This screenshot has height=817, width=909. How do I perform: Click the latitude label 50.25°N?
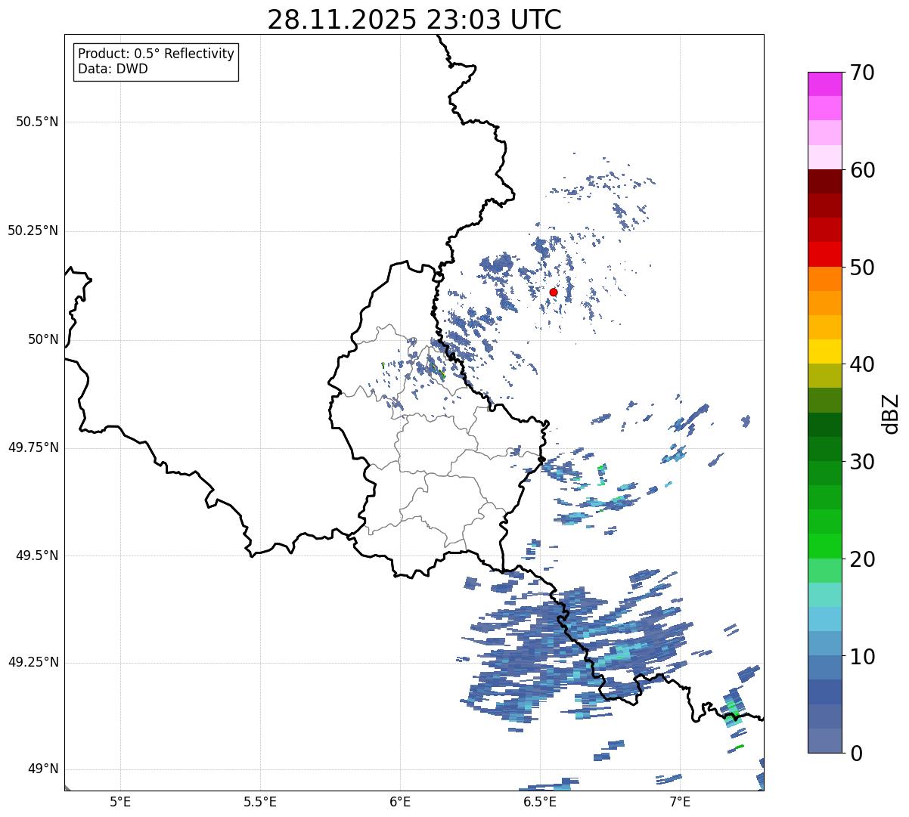33,231
